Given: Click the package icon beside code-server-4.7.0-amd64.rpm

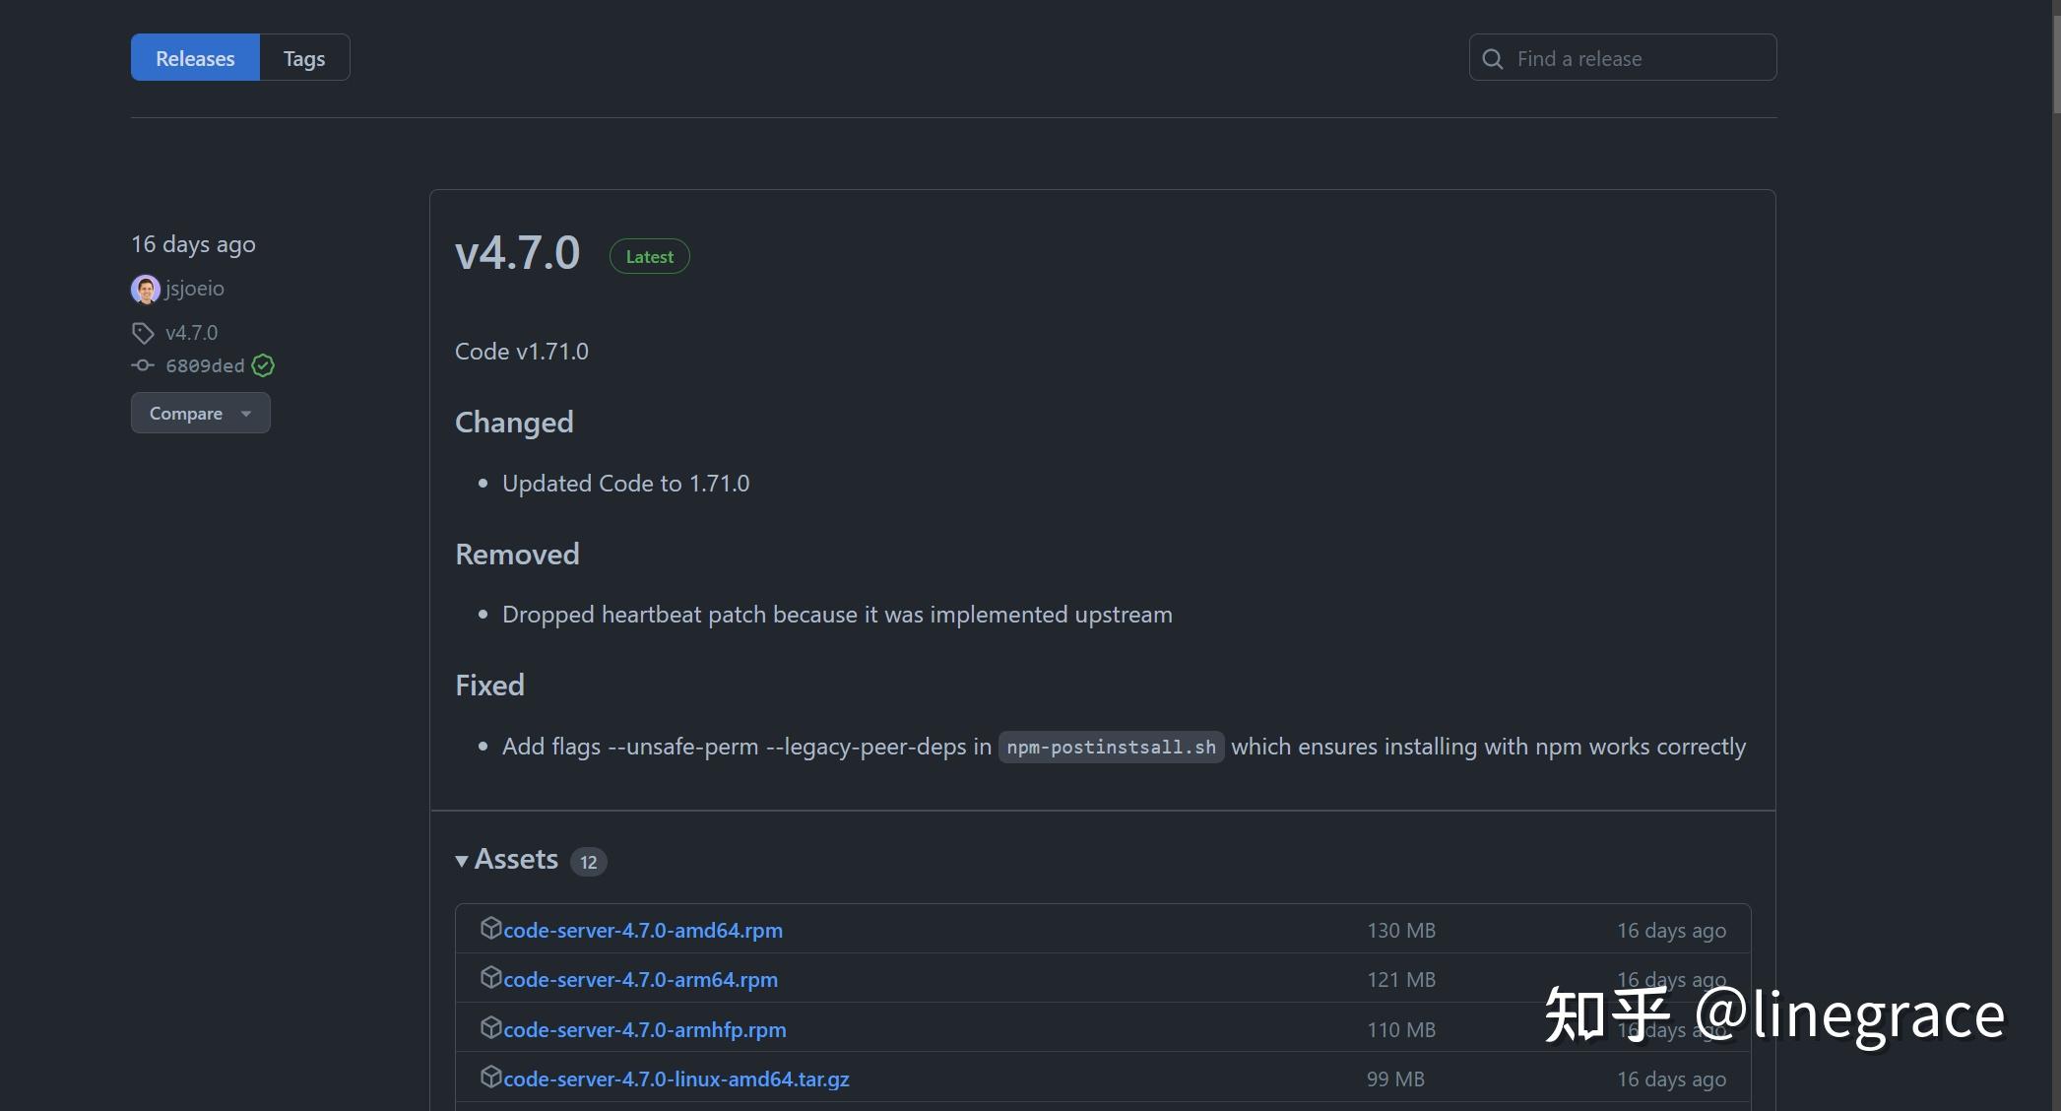Looking at the screenshot, I should pos(492,929).
